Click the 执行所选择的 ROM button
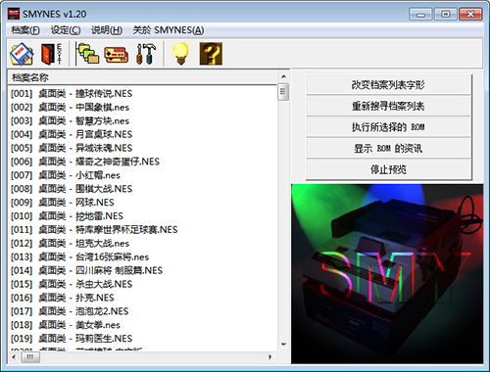 (388, 127)
